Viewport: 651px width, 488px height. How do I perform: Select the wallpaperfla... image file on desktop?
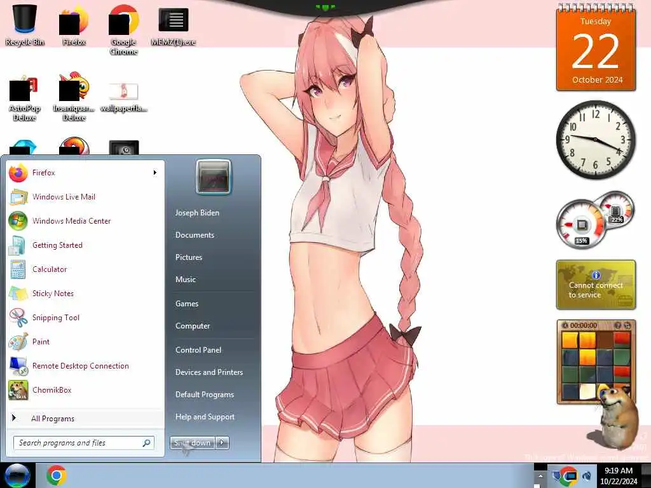pyautogui.click(x=124, y=97)
